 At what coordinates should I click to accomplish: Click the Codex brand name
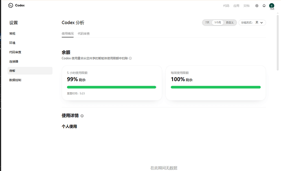click(x=20, y=5)
